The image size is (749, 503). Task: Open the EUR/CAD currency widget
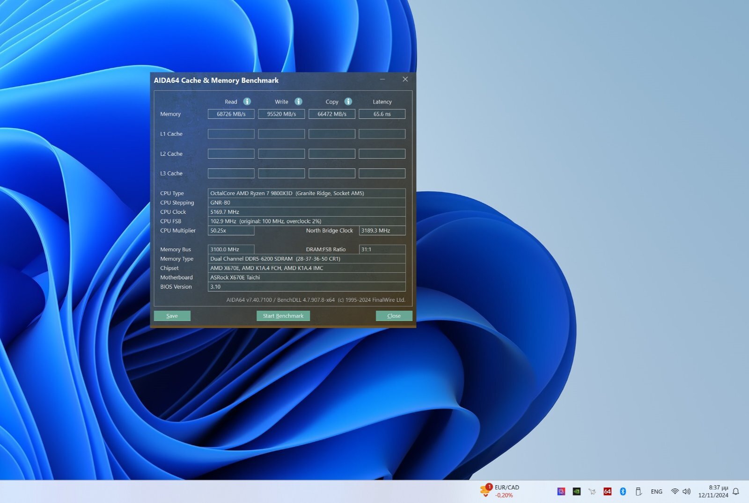click(500, 491)
